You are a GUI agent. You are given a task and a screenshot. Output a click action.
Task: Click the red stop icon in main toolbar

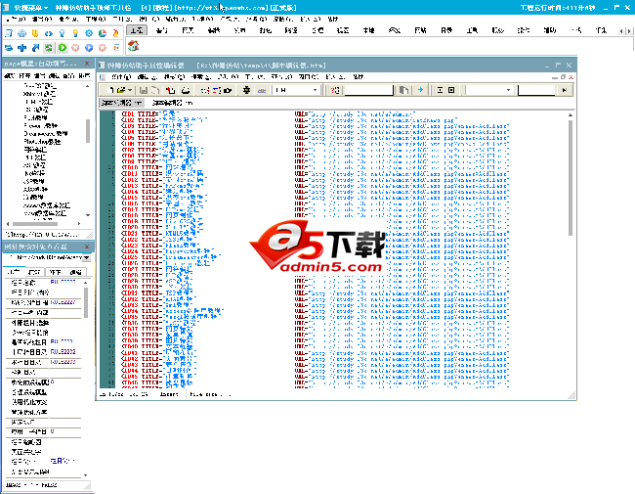(x=75, y=46)
